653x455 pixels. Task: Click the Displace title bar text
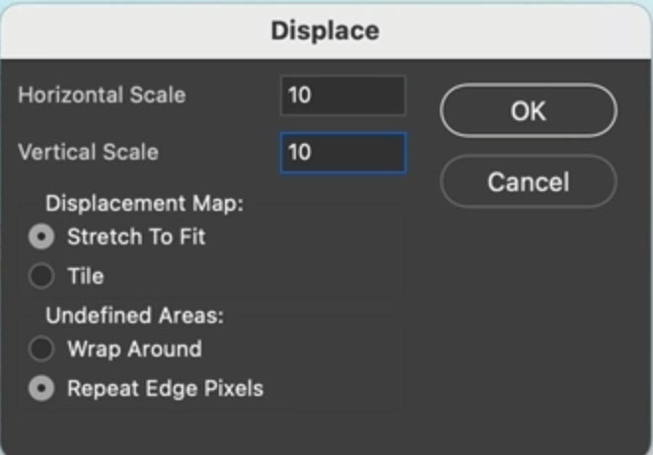tap(326, 30)
